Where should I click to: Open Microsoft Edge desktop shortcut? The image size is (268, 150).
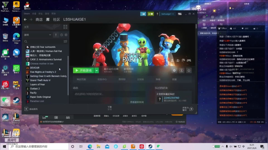pos(16,38)
